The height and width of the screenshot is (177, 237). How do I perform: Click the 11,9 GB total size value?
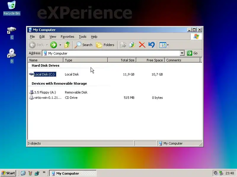point(129,74)
